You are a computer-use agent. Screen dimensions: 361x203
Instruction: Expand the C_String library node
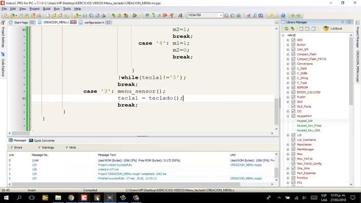coord(288,78)
